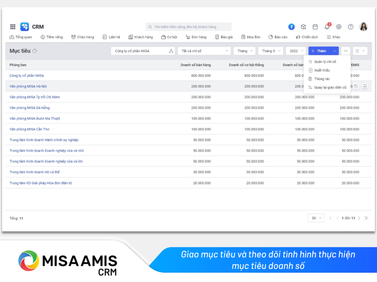Go to the next page arrow
This screenshot has height=282, width=377.
tap(359, 218)
